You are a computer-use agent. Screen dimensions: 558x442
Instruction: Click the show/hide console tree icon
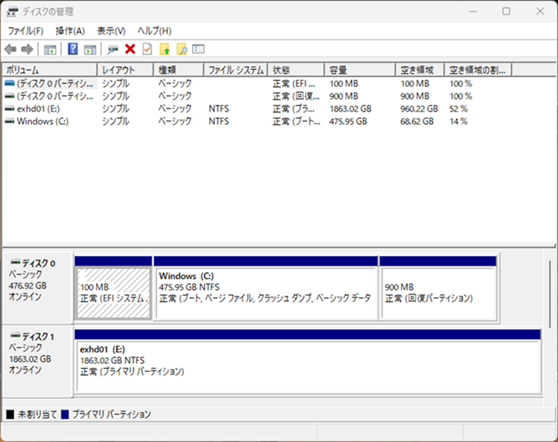50,49
